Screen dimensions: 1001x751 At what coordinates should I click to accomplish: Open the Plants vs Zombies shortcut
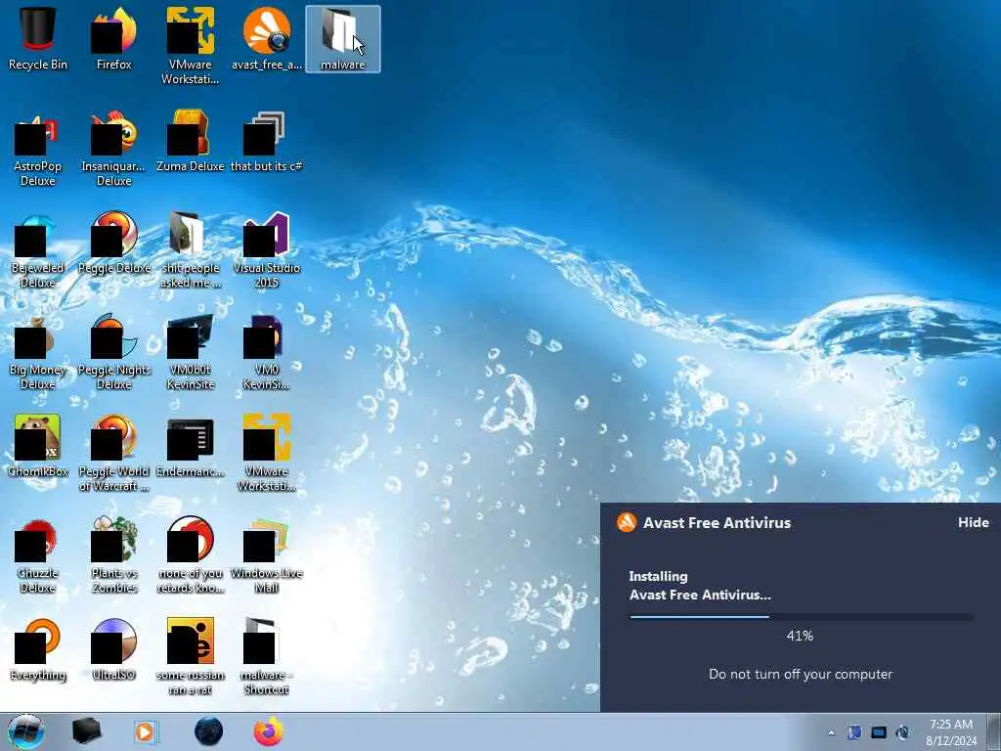coord(113,555)
